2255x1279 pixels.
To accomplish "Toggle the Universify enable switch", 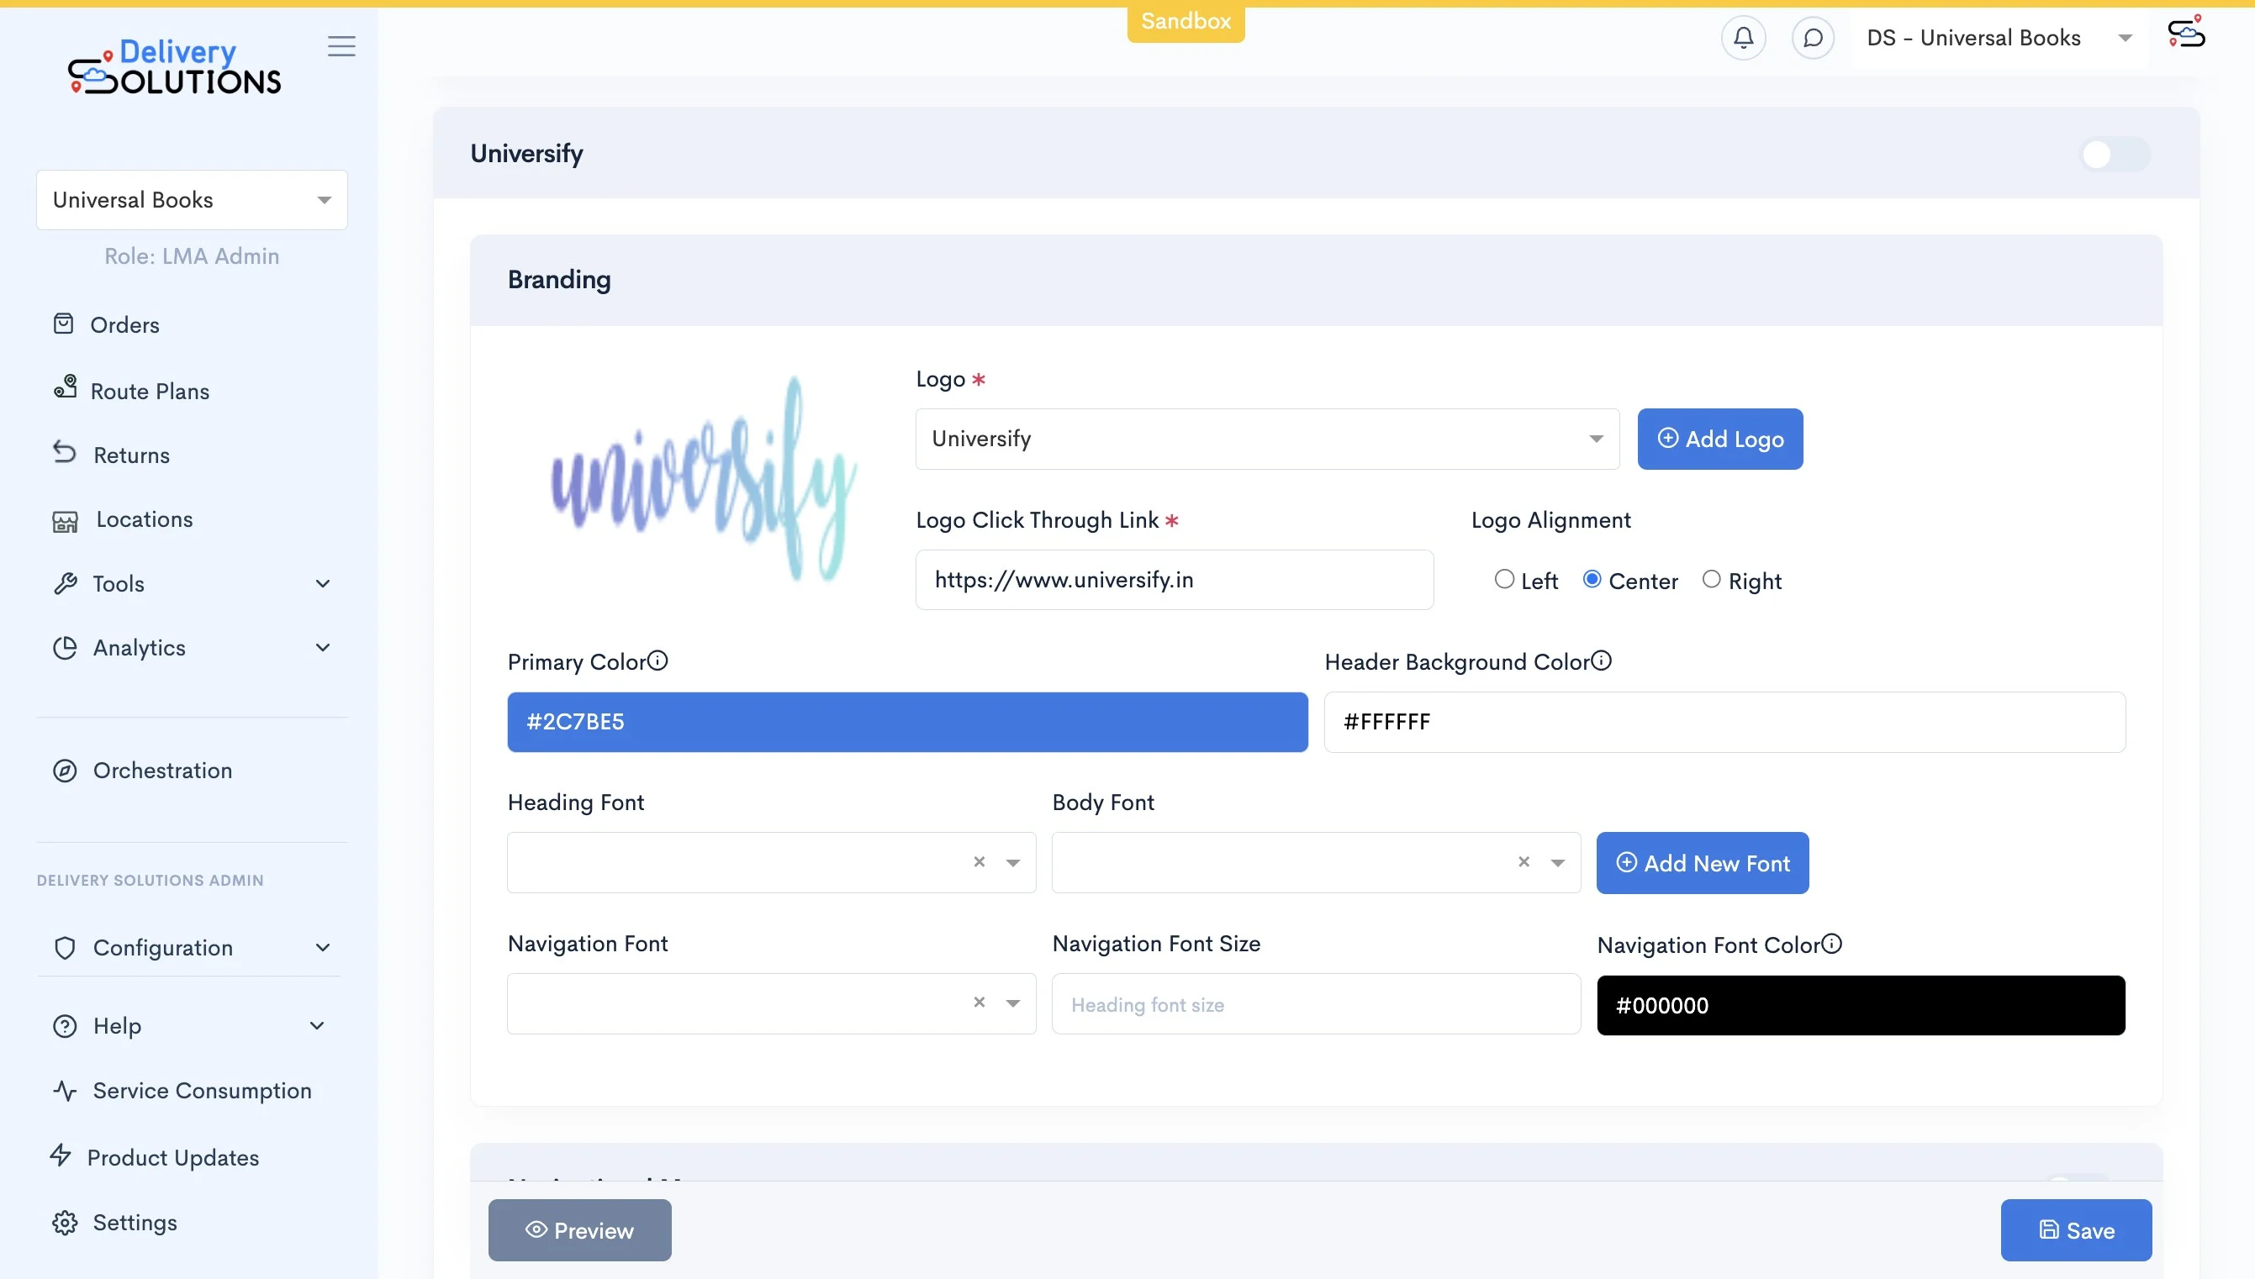I will pos(2115,155).
